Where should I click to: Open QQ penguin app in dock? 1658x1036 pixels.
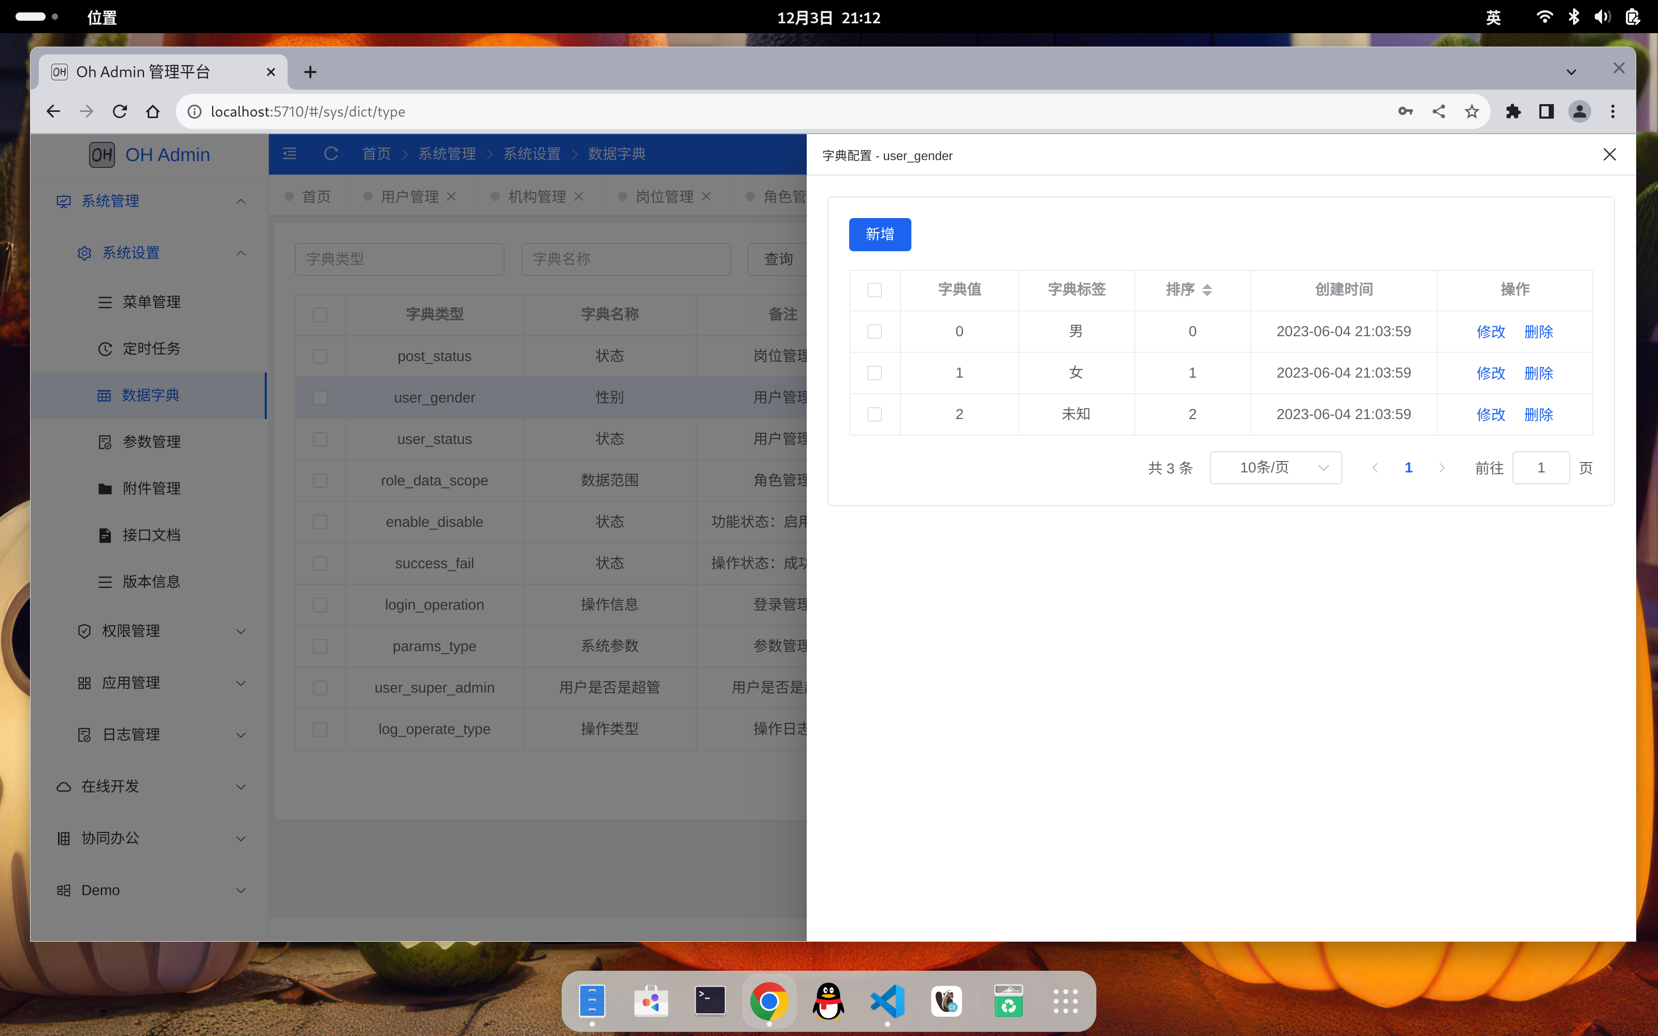(x=828, y=1001)
